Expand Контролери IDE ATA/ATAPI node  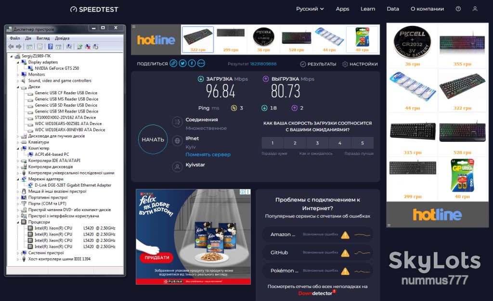click(18, 161)
